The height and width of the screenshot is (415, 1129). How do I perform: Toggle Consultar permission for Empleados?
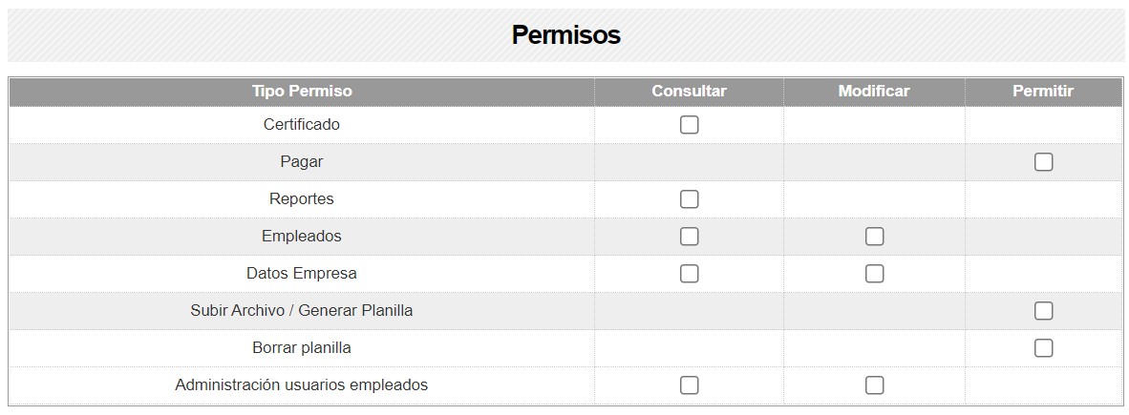[x=689, y=237]
